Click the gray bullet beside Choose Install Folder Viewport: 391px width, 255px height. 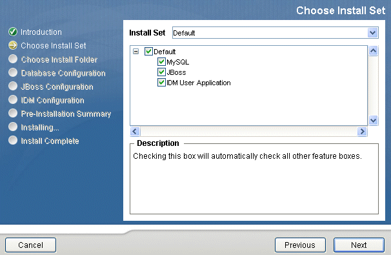pos(13,59)
